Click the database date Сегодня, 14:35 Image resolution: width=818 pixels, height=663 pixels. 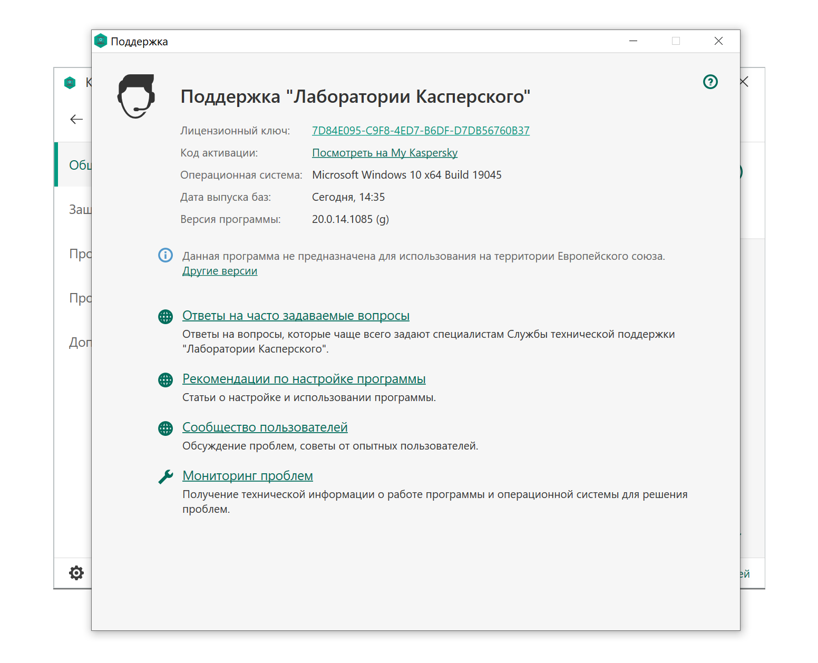pos(348,197)
